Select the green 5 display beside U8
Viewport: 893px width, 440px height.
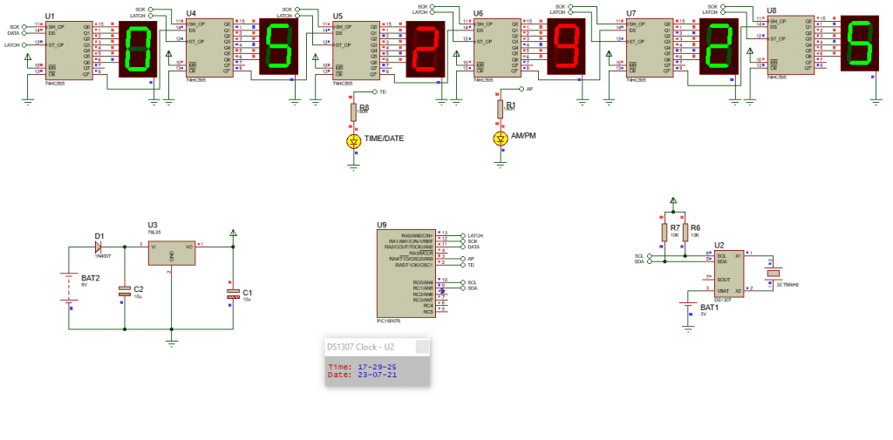pos(859,44)
